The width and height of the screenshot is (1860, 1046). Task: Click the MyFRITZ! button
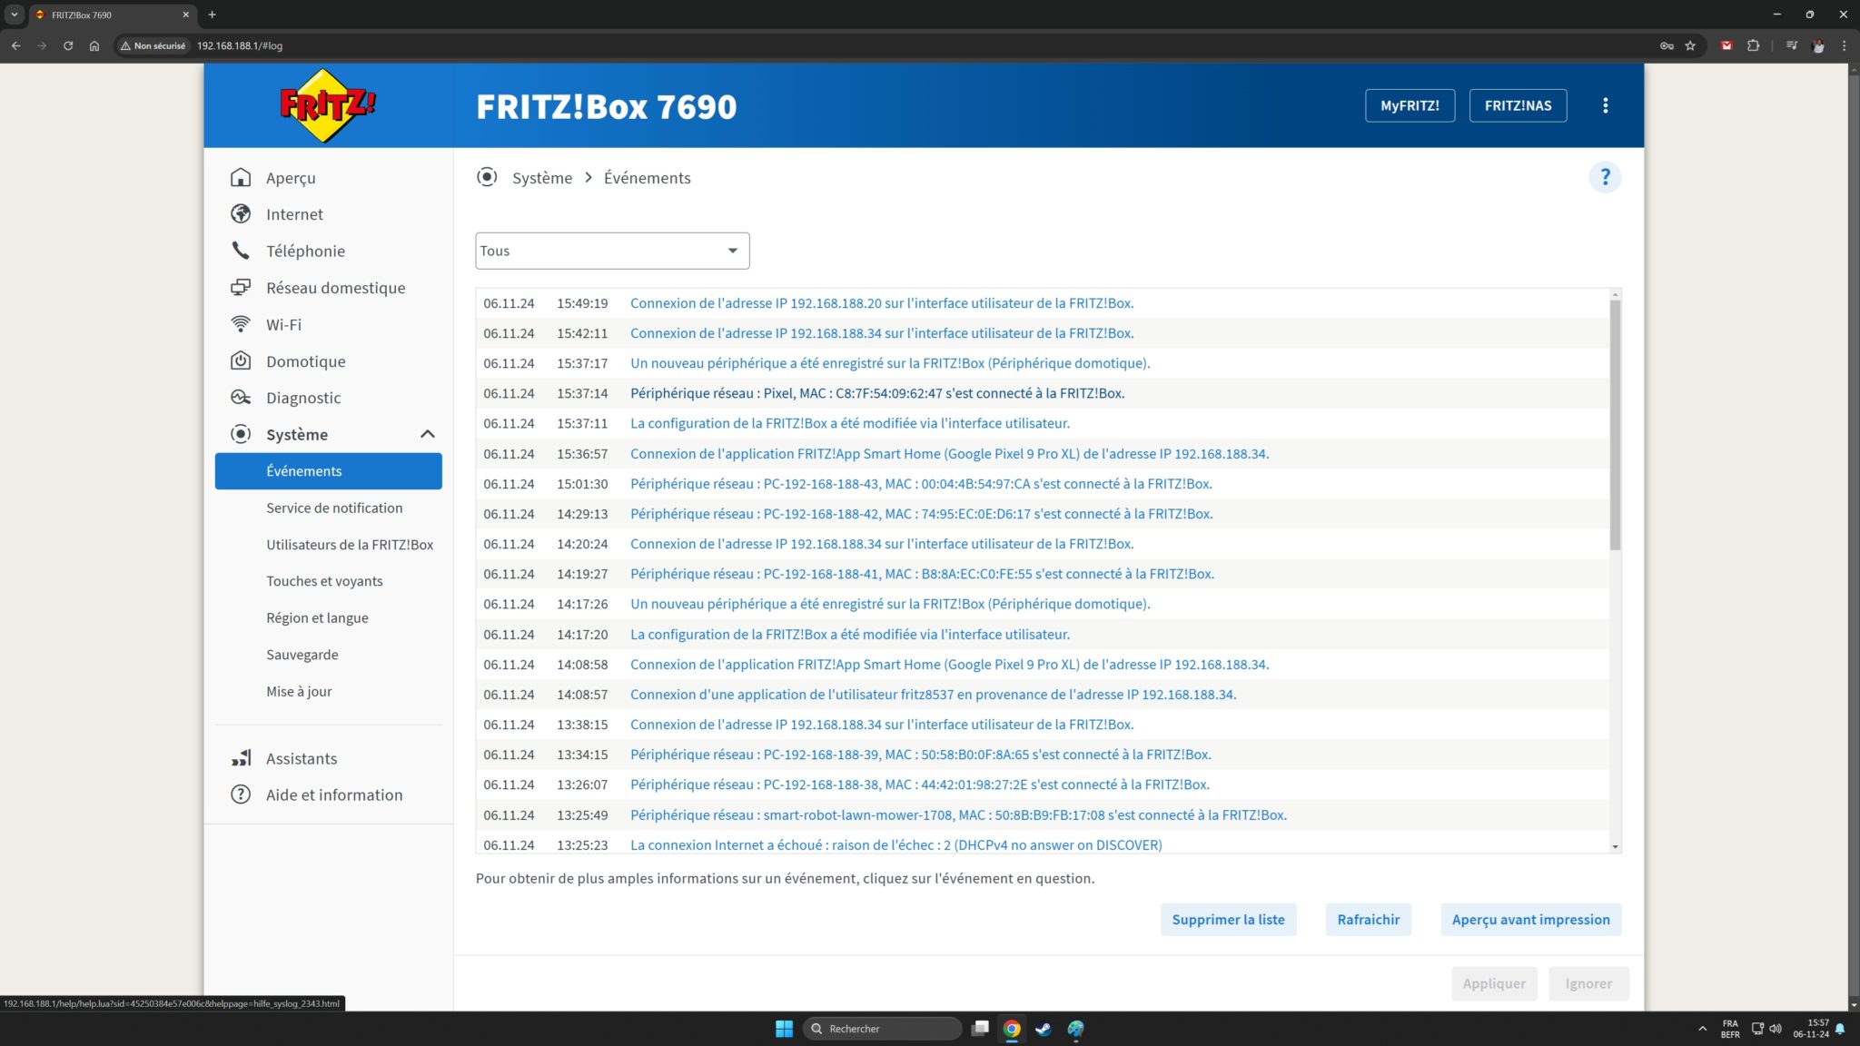point(1410,105)
